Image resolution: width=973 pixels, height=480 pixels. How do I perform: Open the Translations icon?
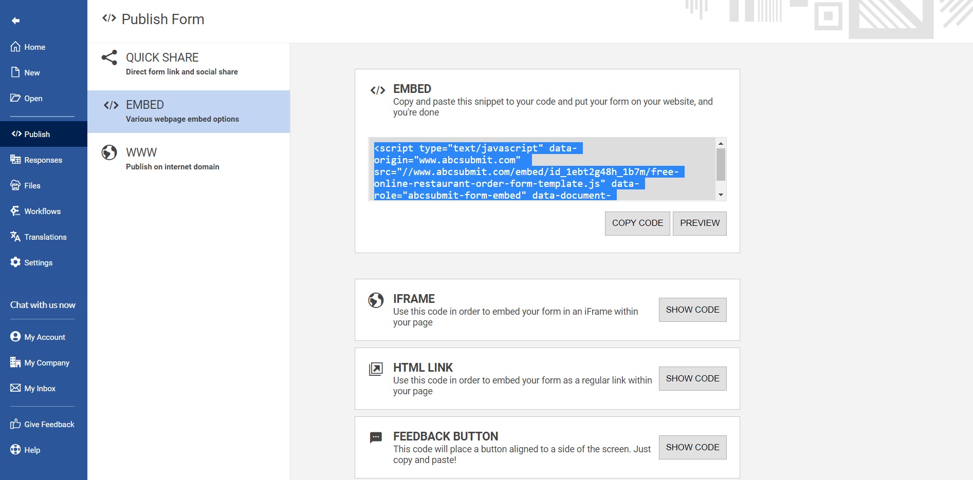click(x=15, y=237)
